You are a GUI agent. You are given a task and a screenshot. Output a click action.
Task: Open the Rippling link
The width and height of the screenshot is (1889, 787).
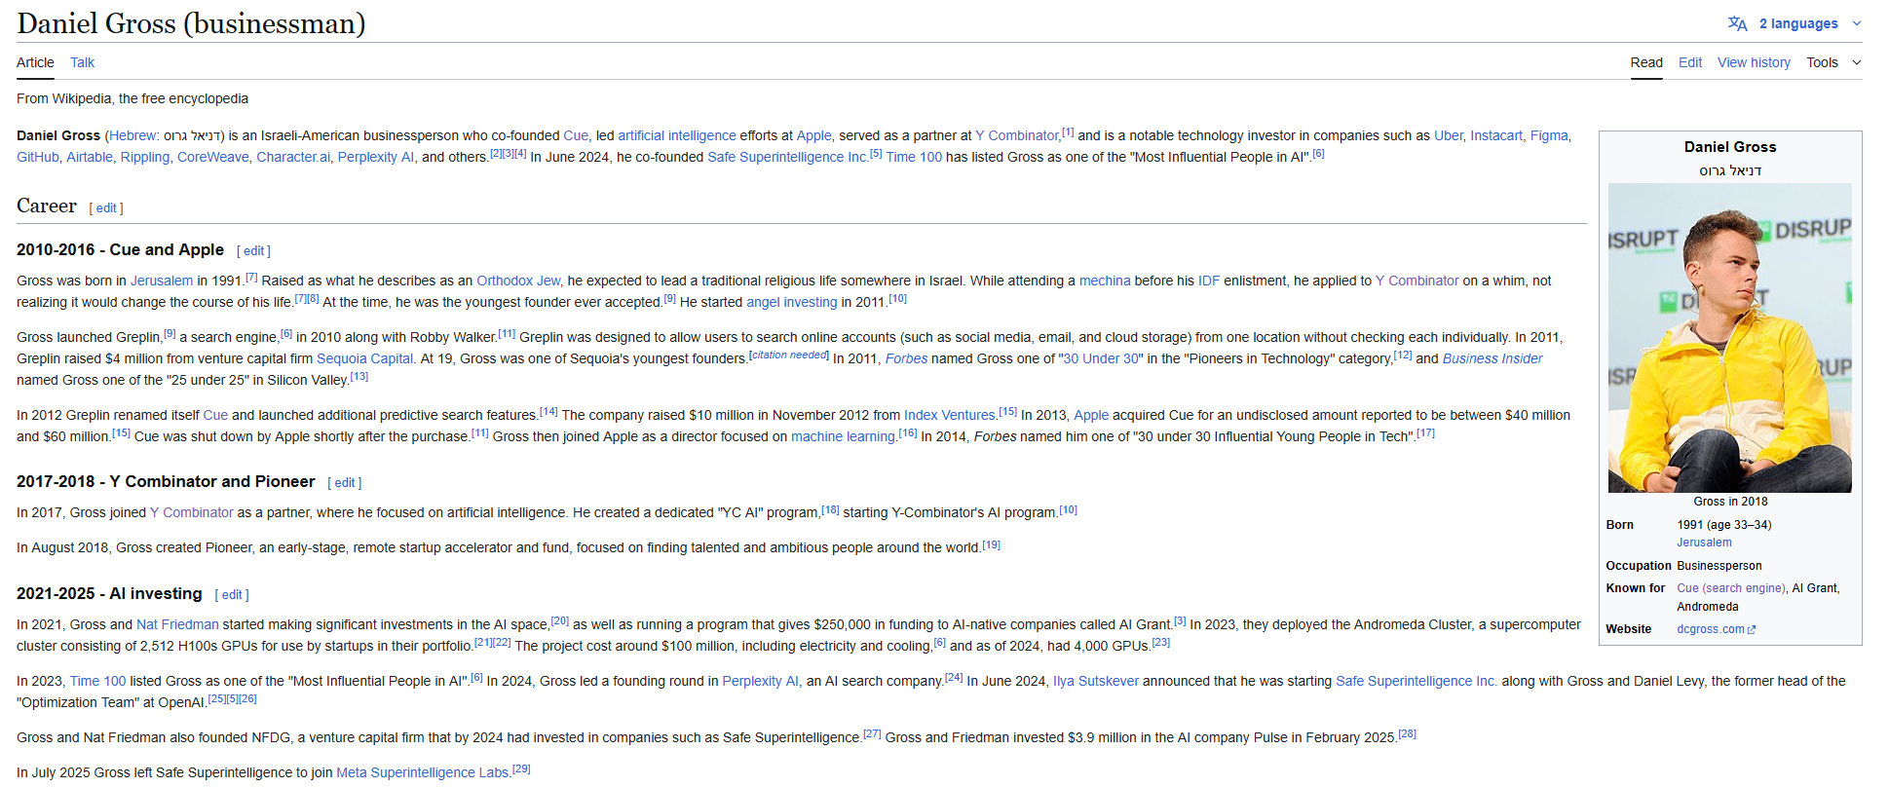(145, 157)
